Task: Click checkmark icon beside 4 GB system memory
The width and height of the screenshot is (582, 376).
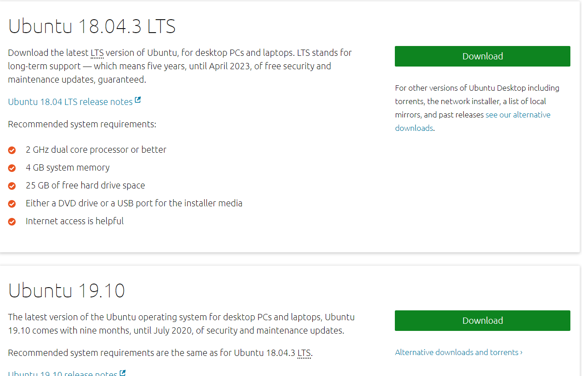Action: point(12,168)
